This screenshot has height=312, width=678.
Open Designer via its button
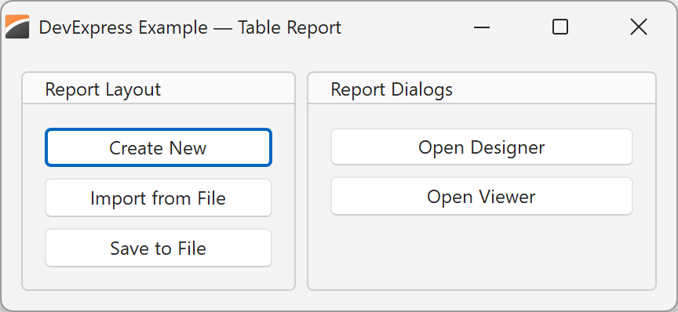tap(482, 147)
